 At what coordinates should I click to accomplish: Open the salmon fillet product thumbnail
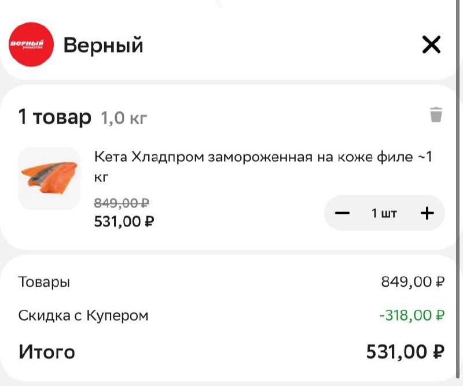click(x=49, y=178)
